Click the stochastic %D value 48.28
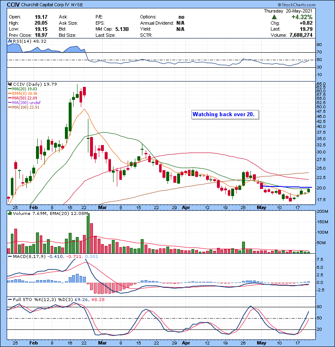The image size is (335, 347). 98,299
